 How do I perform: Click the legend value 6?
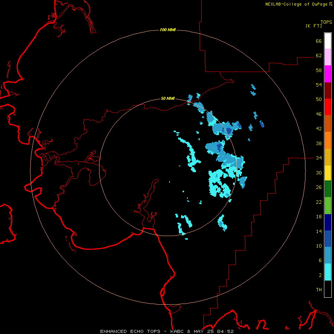pos(320,260)
